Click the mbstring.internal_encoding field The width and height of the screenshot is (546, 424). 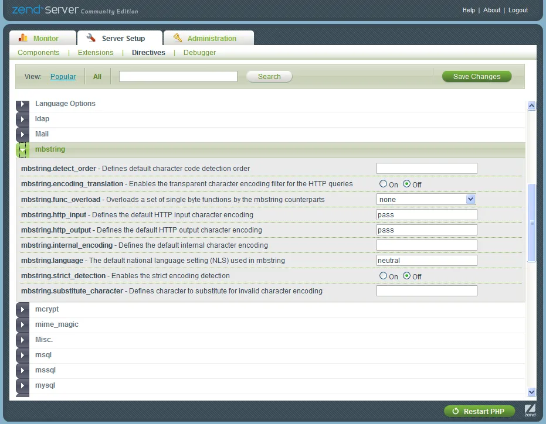pyautogui.click(x=426, y=245)
